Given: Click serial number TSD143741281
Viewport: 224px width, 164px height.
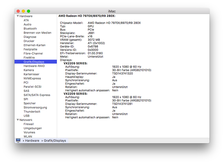Looking at the screenshot, I should [122, 104].
